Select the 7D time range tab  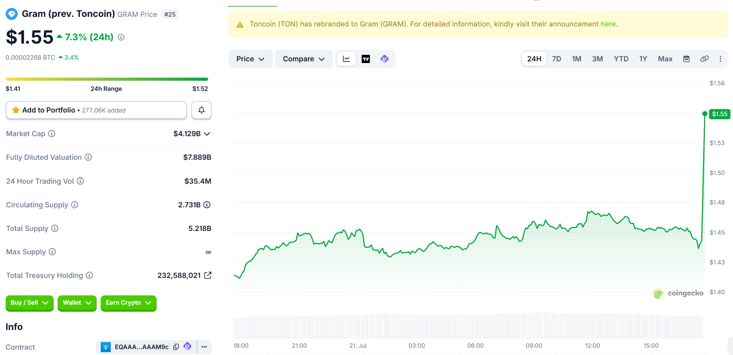(556, 59)
